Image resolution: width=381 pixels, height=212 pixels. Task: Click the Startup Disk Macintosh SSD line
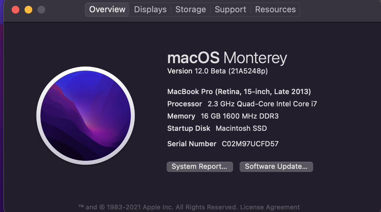point(217,129)
